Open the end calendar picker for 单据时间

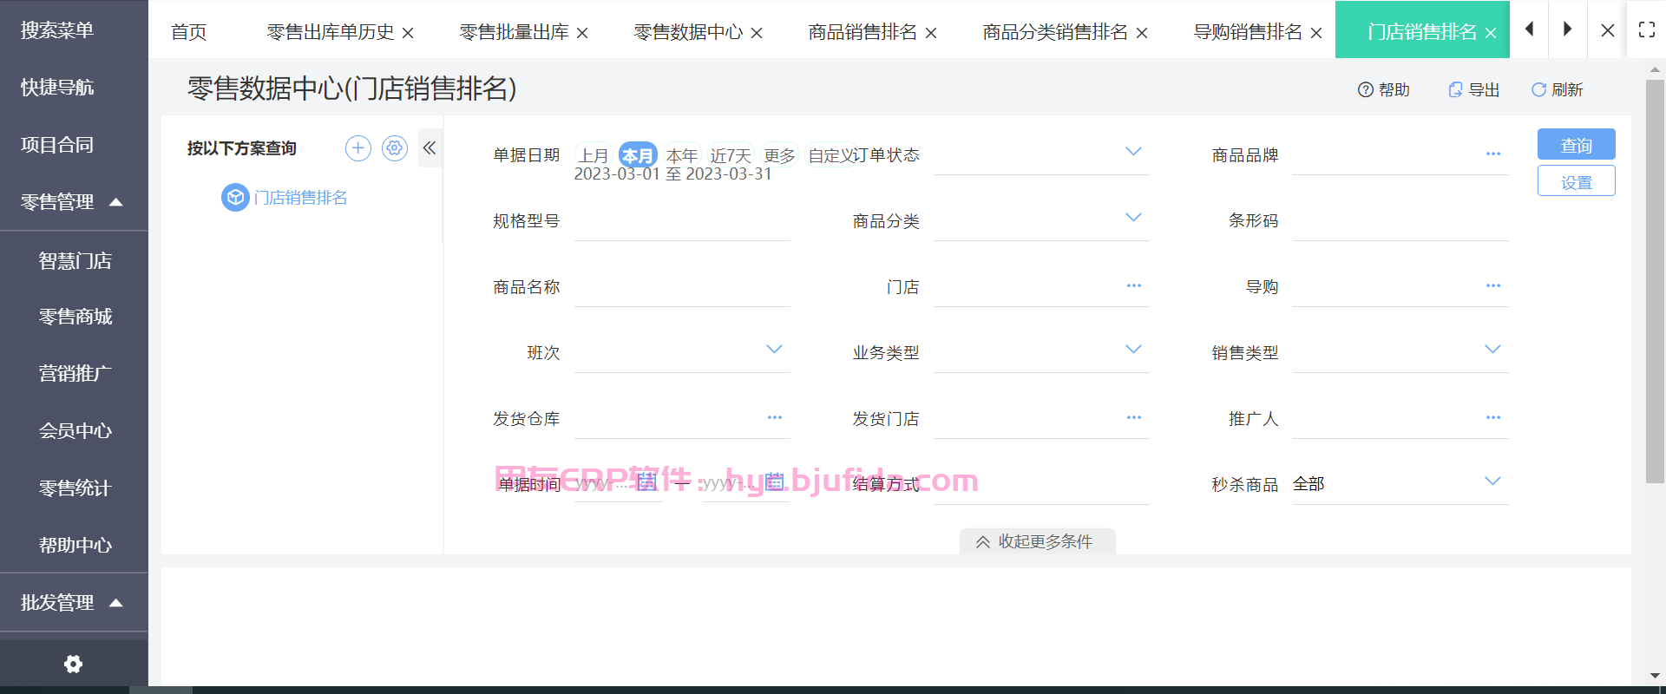click(x=775, y=481)
